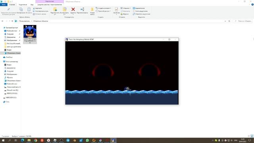Go back with the navigation arrow
This screenshot has height=143, width=254.
pyautogui.click(x=2, y=21)
